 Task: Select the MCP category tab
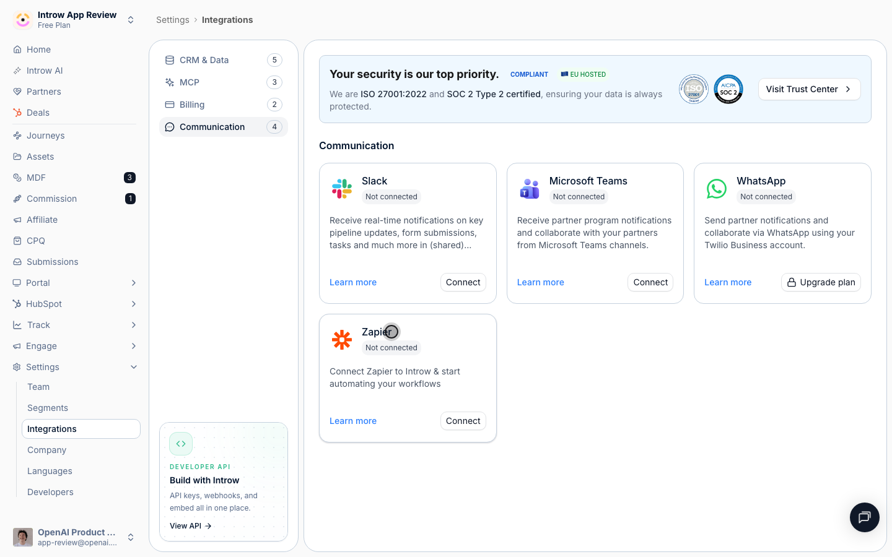pyautogui.click(x=224, y=82)
